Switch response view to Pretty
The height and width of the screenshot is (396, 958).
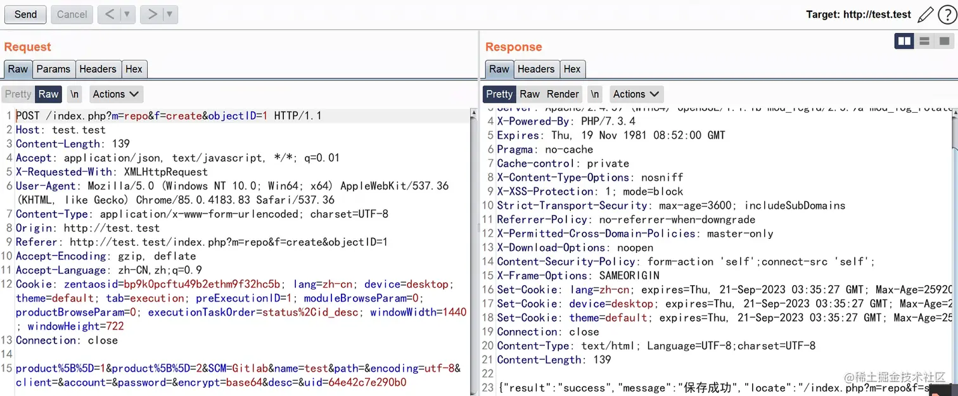[x=499, y=94]
